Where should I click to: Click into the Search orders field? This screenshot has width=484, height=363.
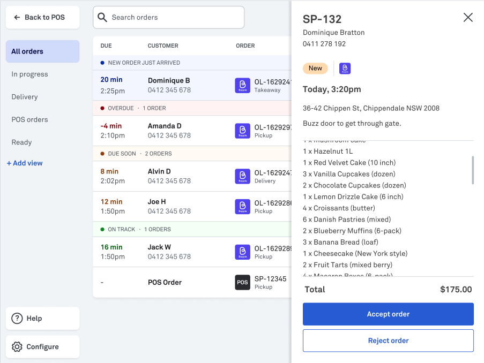pos(168,17)
